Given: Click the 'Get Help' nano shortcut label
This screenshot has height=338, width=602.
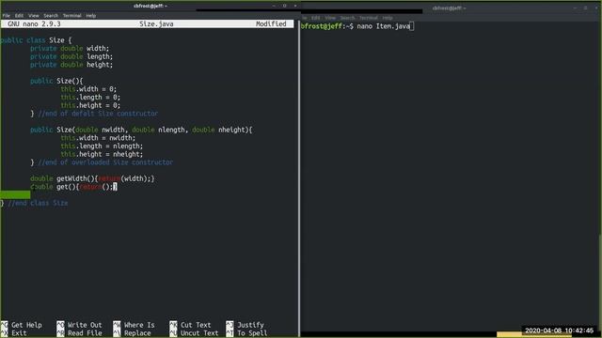Looking at the screenshot, I should point(26,325).
